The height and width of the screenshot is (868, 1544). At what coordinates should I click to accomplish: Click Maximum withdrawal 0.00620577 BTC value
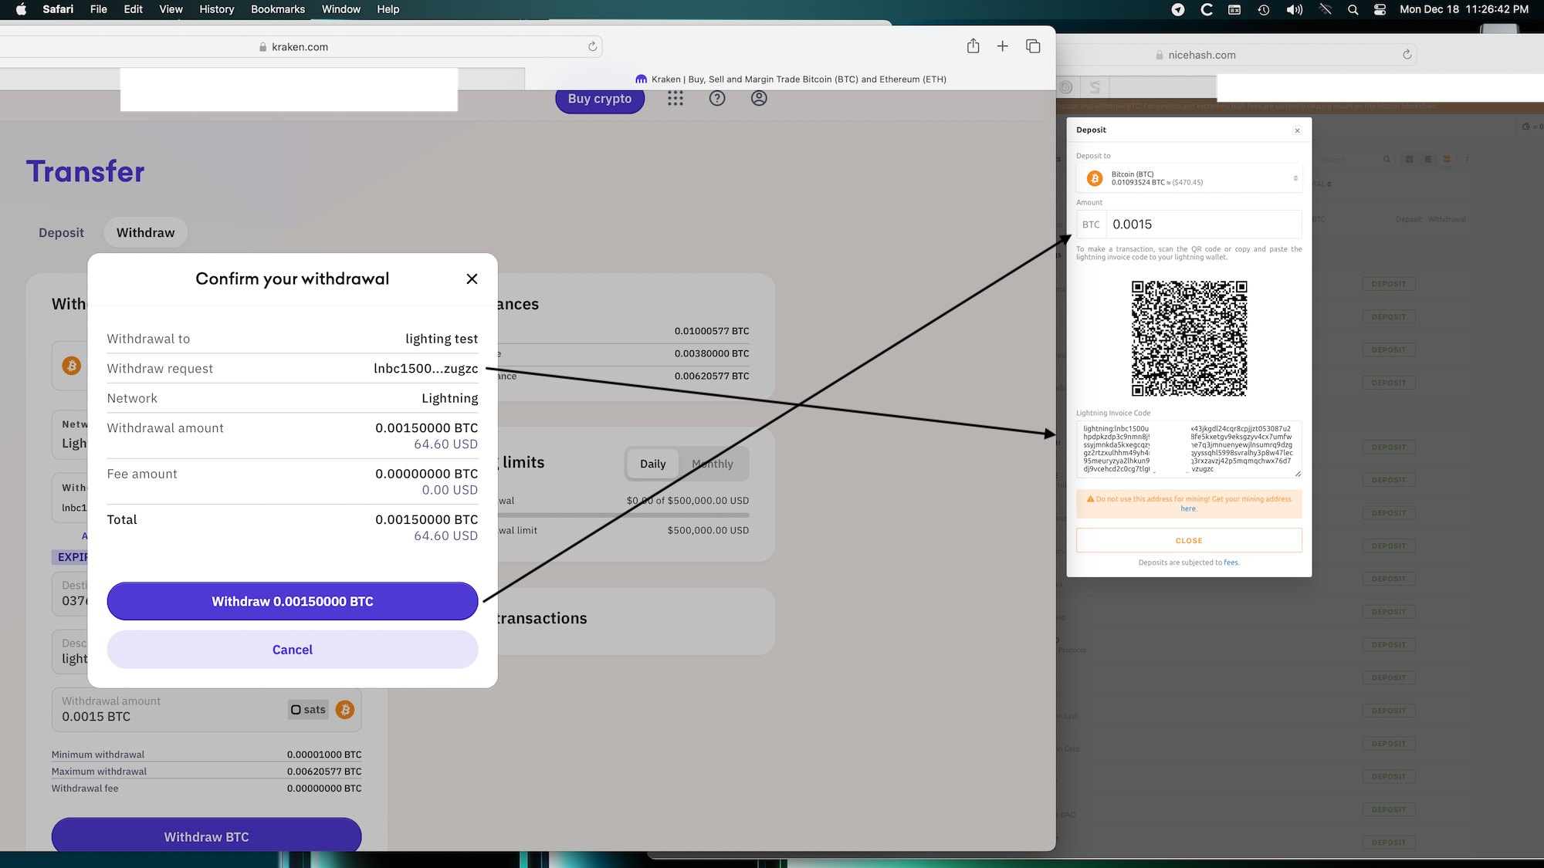324,772
